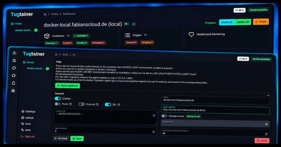281x147 pixels.
Task: Open Settings in the sidebar
Action: click(28, 111)
